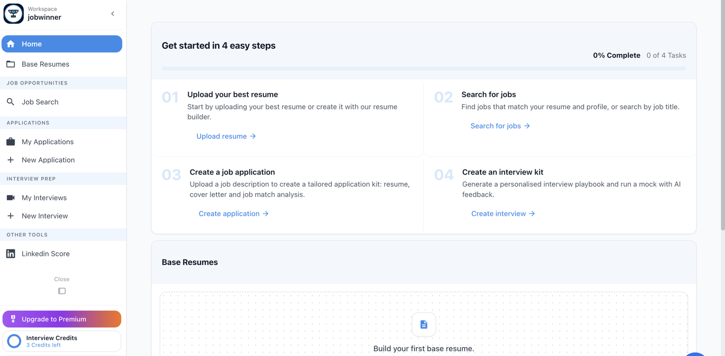Click the arrow next to Upload resume
Viewport: 725px width, 356px height.
[x=253, y=136]
